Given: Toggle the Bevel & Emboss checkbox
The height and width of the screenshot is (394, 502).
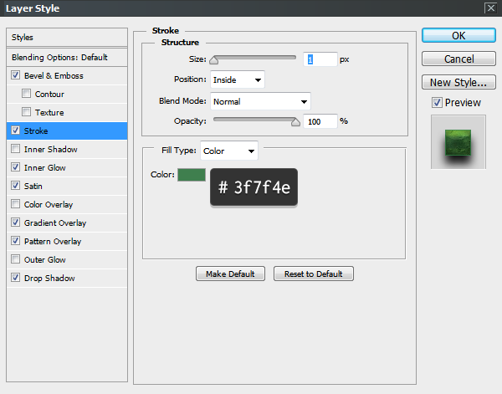Looking at the screenshot, I should (x=15, y=75).
